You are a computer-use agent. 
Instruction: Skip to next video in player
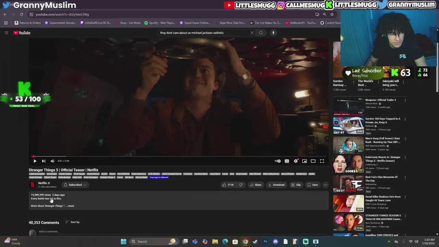click(x=44, y=161)
